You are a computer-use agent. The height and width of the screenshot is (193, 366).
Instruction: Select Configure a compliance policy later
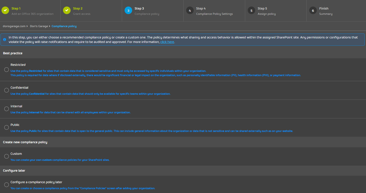pos(7,185)
